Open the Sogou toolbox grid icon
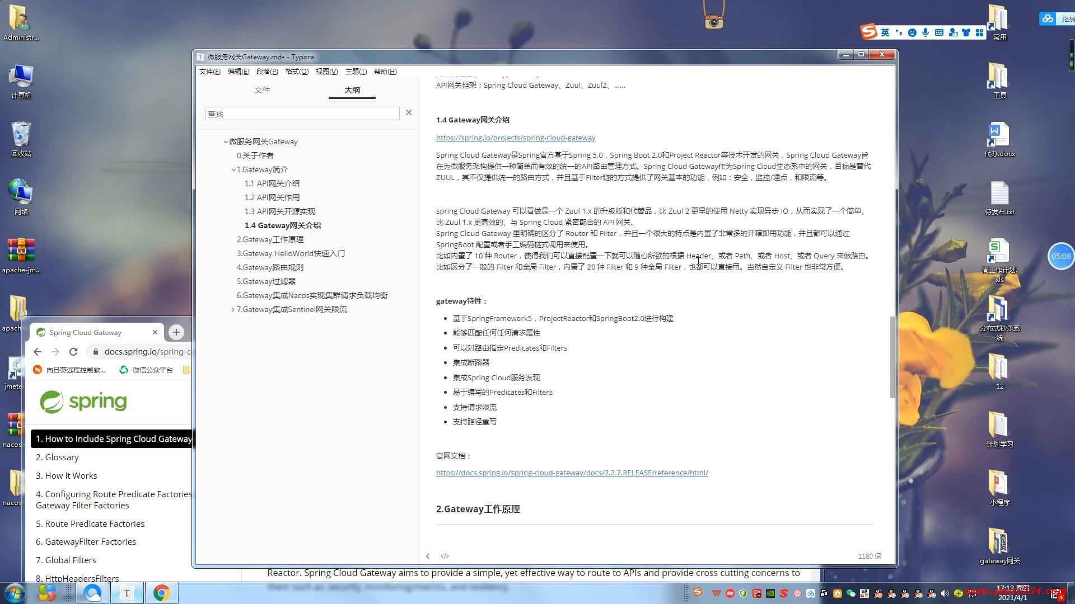 (979, 32)
